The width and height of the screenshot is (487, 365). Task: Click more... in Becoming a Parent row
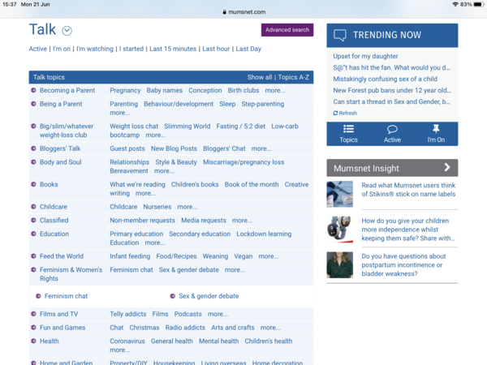click(x=275, y=90)
